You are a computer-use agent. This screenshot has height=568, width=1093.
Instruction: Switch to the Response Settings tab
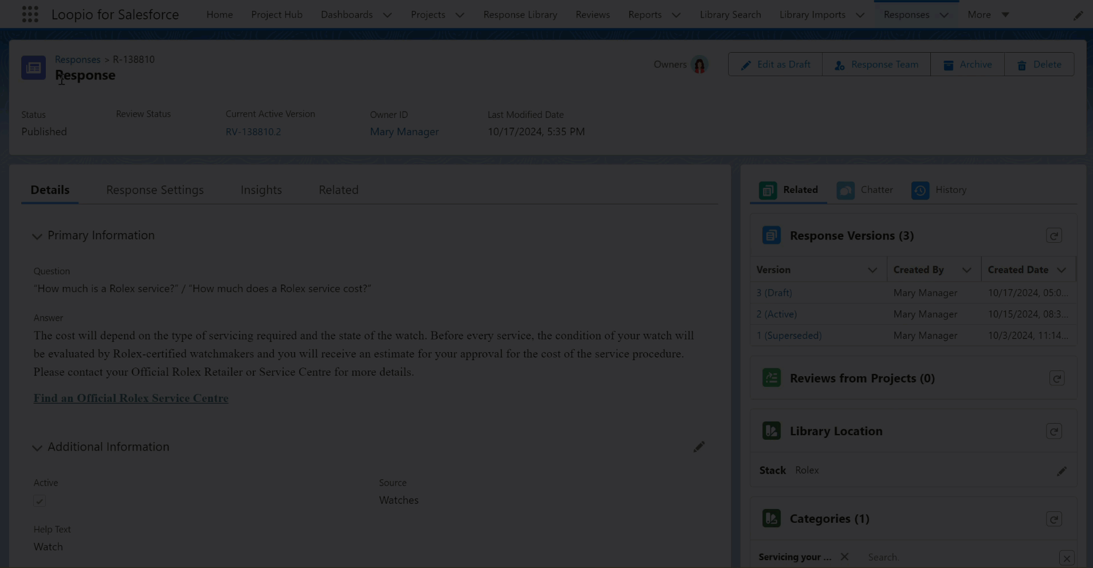click(155, 190)
